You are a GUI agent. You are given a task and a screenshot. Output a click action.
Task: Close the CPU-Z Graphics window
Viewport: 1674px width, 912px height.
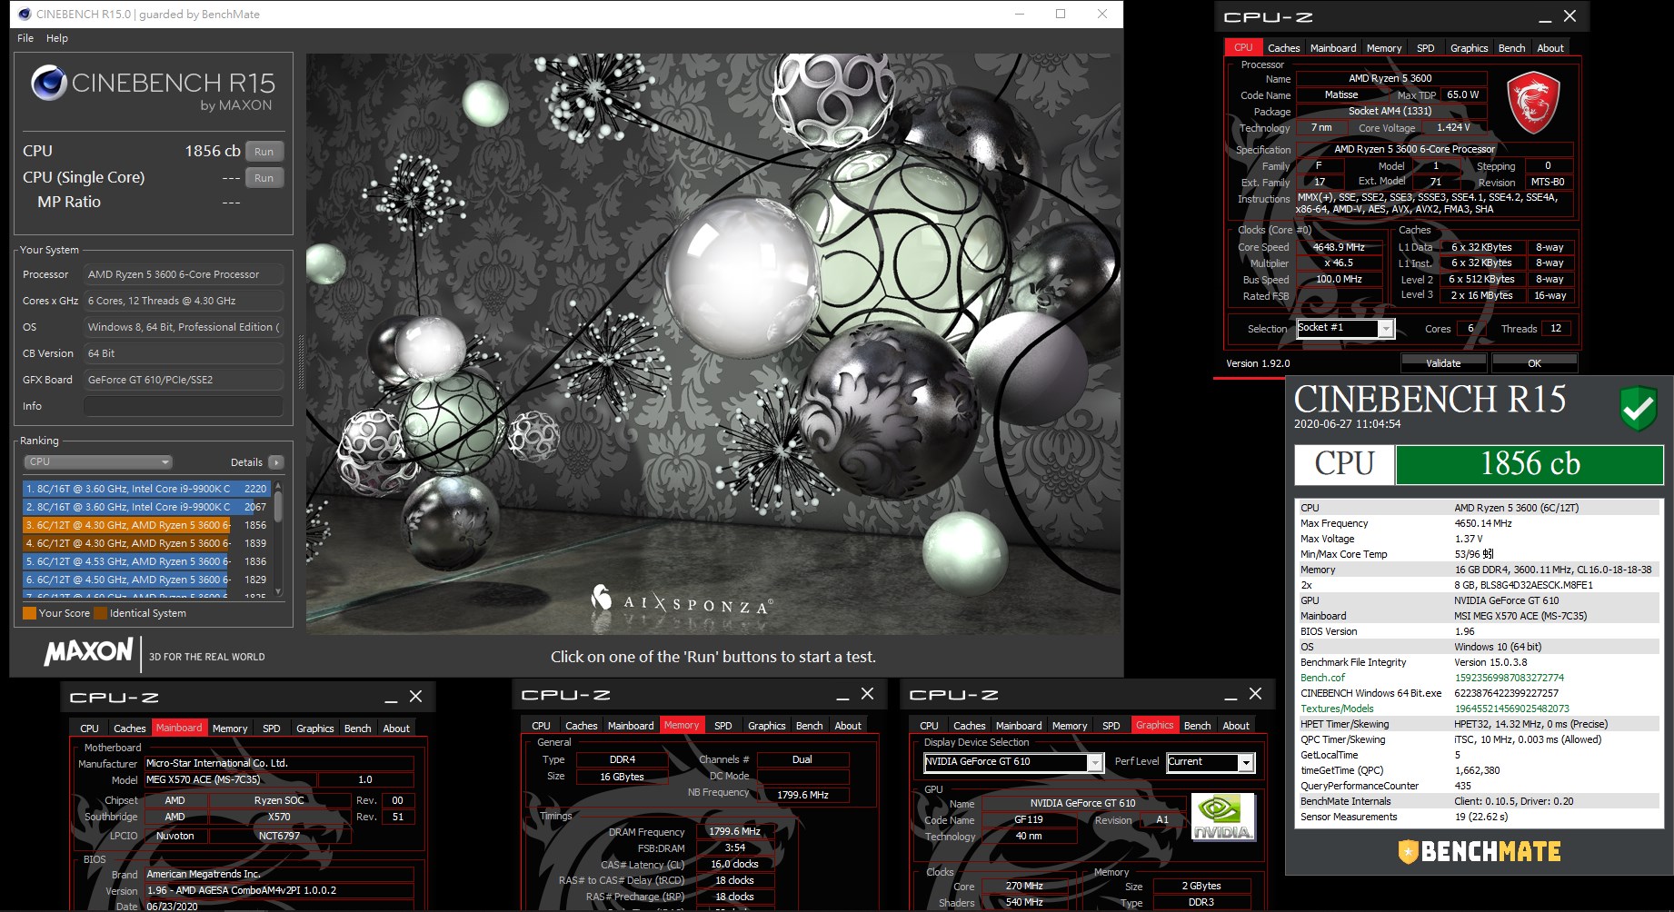click(x=1255, y=693)
